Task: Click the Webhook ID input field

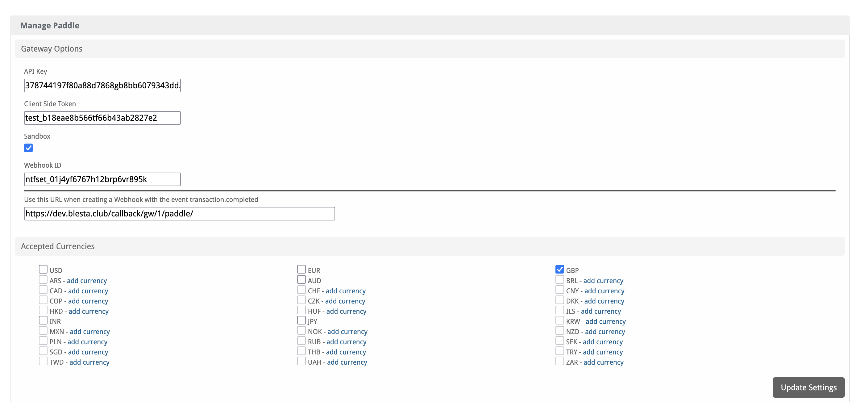Action: click(102, 179)
